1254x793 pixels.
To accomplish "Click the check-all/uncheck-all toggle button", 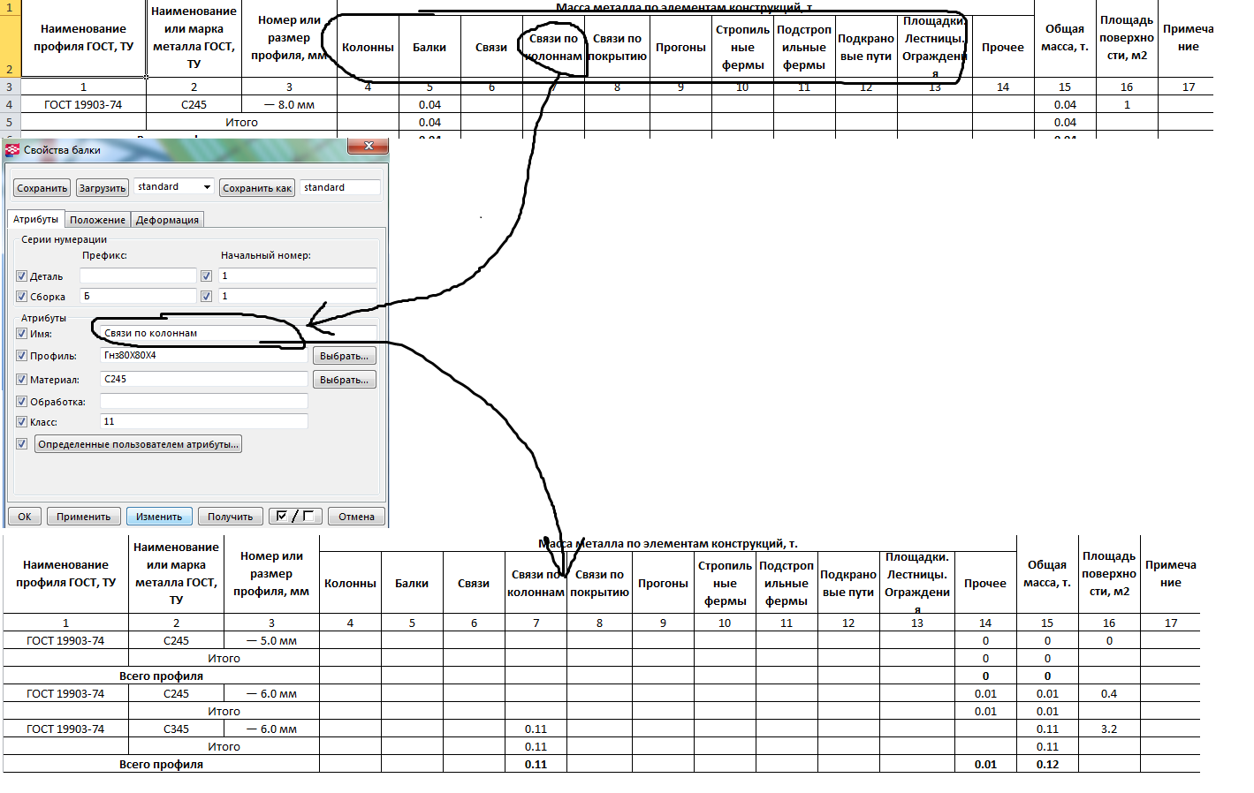I will (x=295, y=517).
